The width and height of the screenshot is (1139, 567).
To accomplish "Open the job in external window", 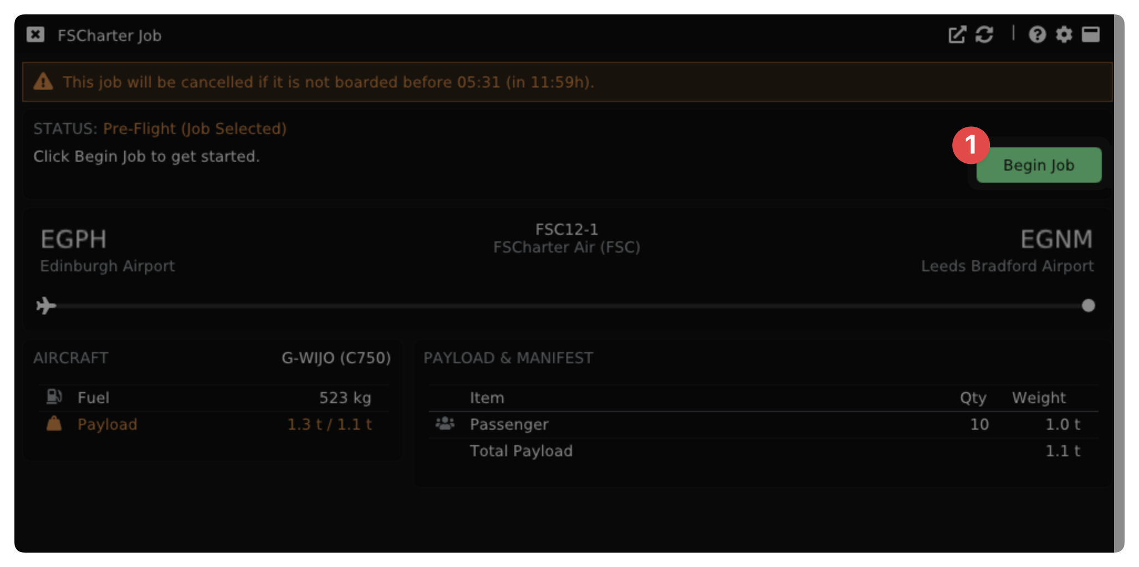I will point(957,35).
